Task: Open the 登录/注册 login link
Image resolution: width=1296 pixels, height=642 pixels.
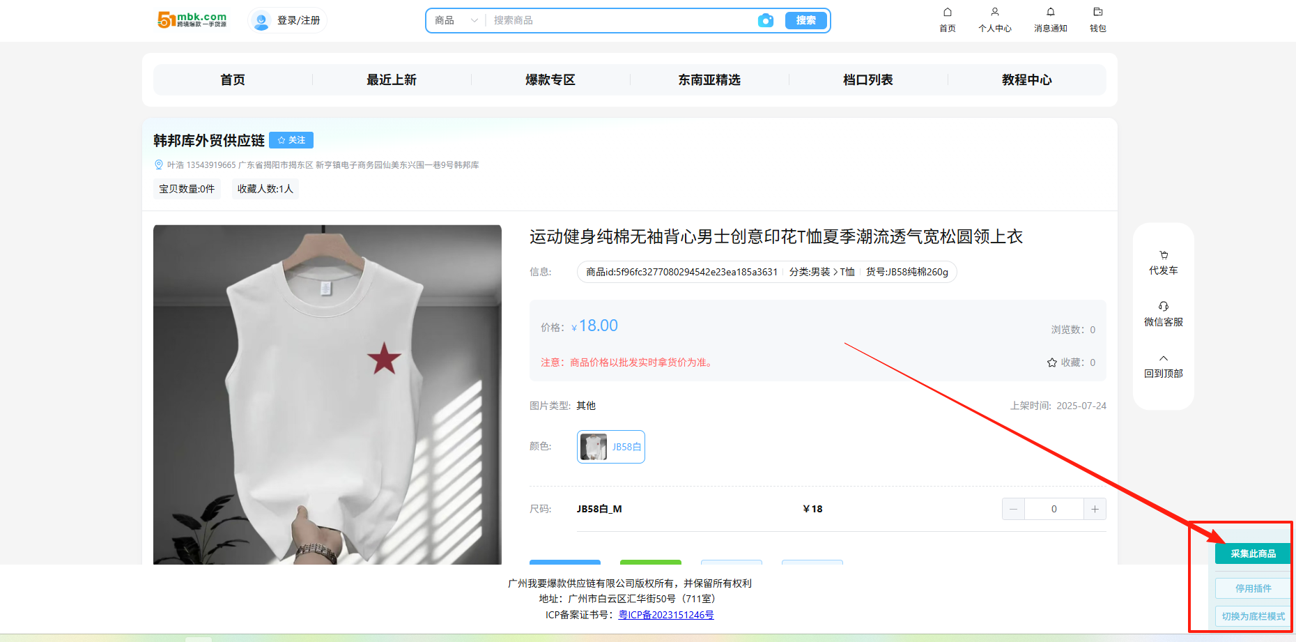Action: pyautogui.click(x=298, y=20)
